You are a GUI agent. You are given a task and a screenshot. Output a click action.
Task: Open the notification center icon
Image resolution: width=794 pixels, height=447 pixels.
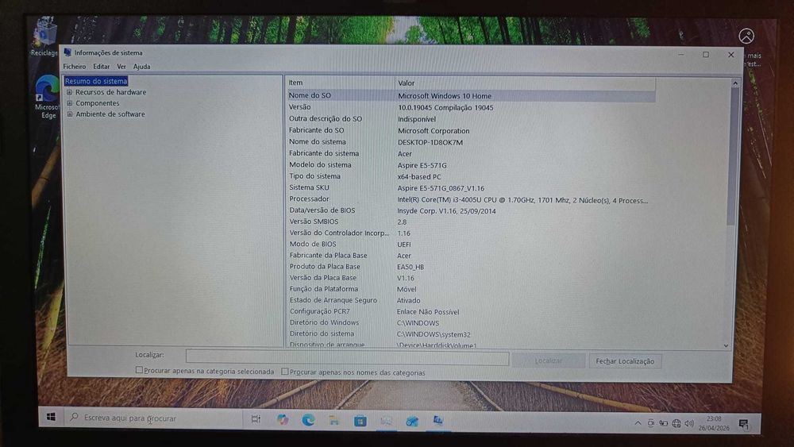coord(743,424)
